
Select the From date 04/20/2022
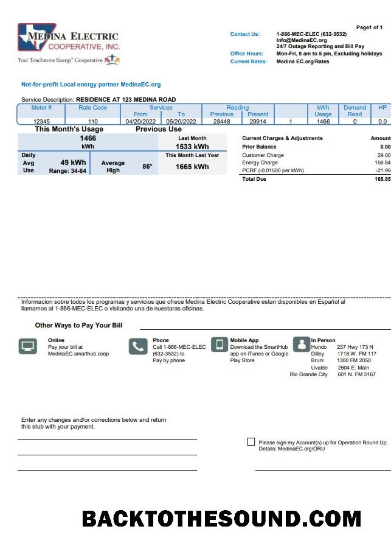[x=140, y=121]
